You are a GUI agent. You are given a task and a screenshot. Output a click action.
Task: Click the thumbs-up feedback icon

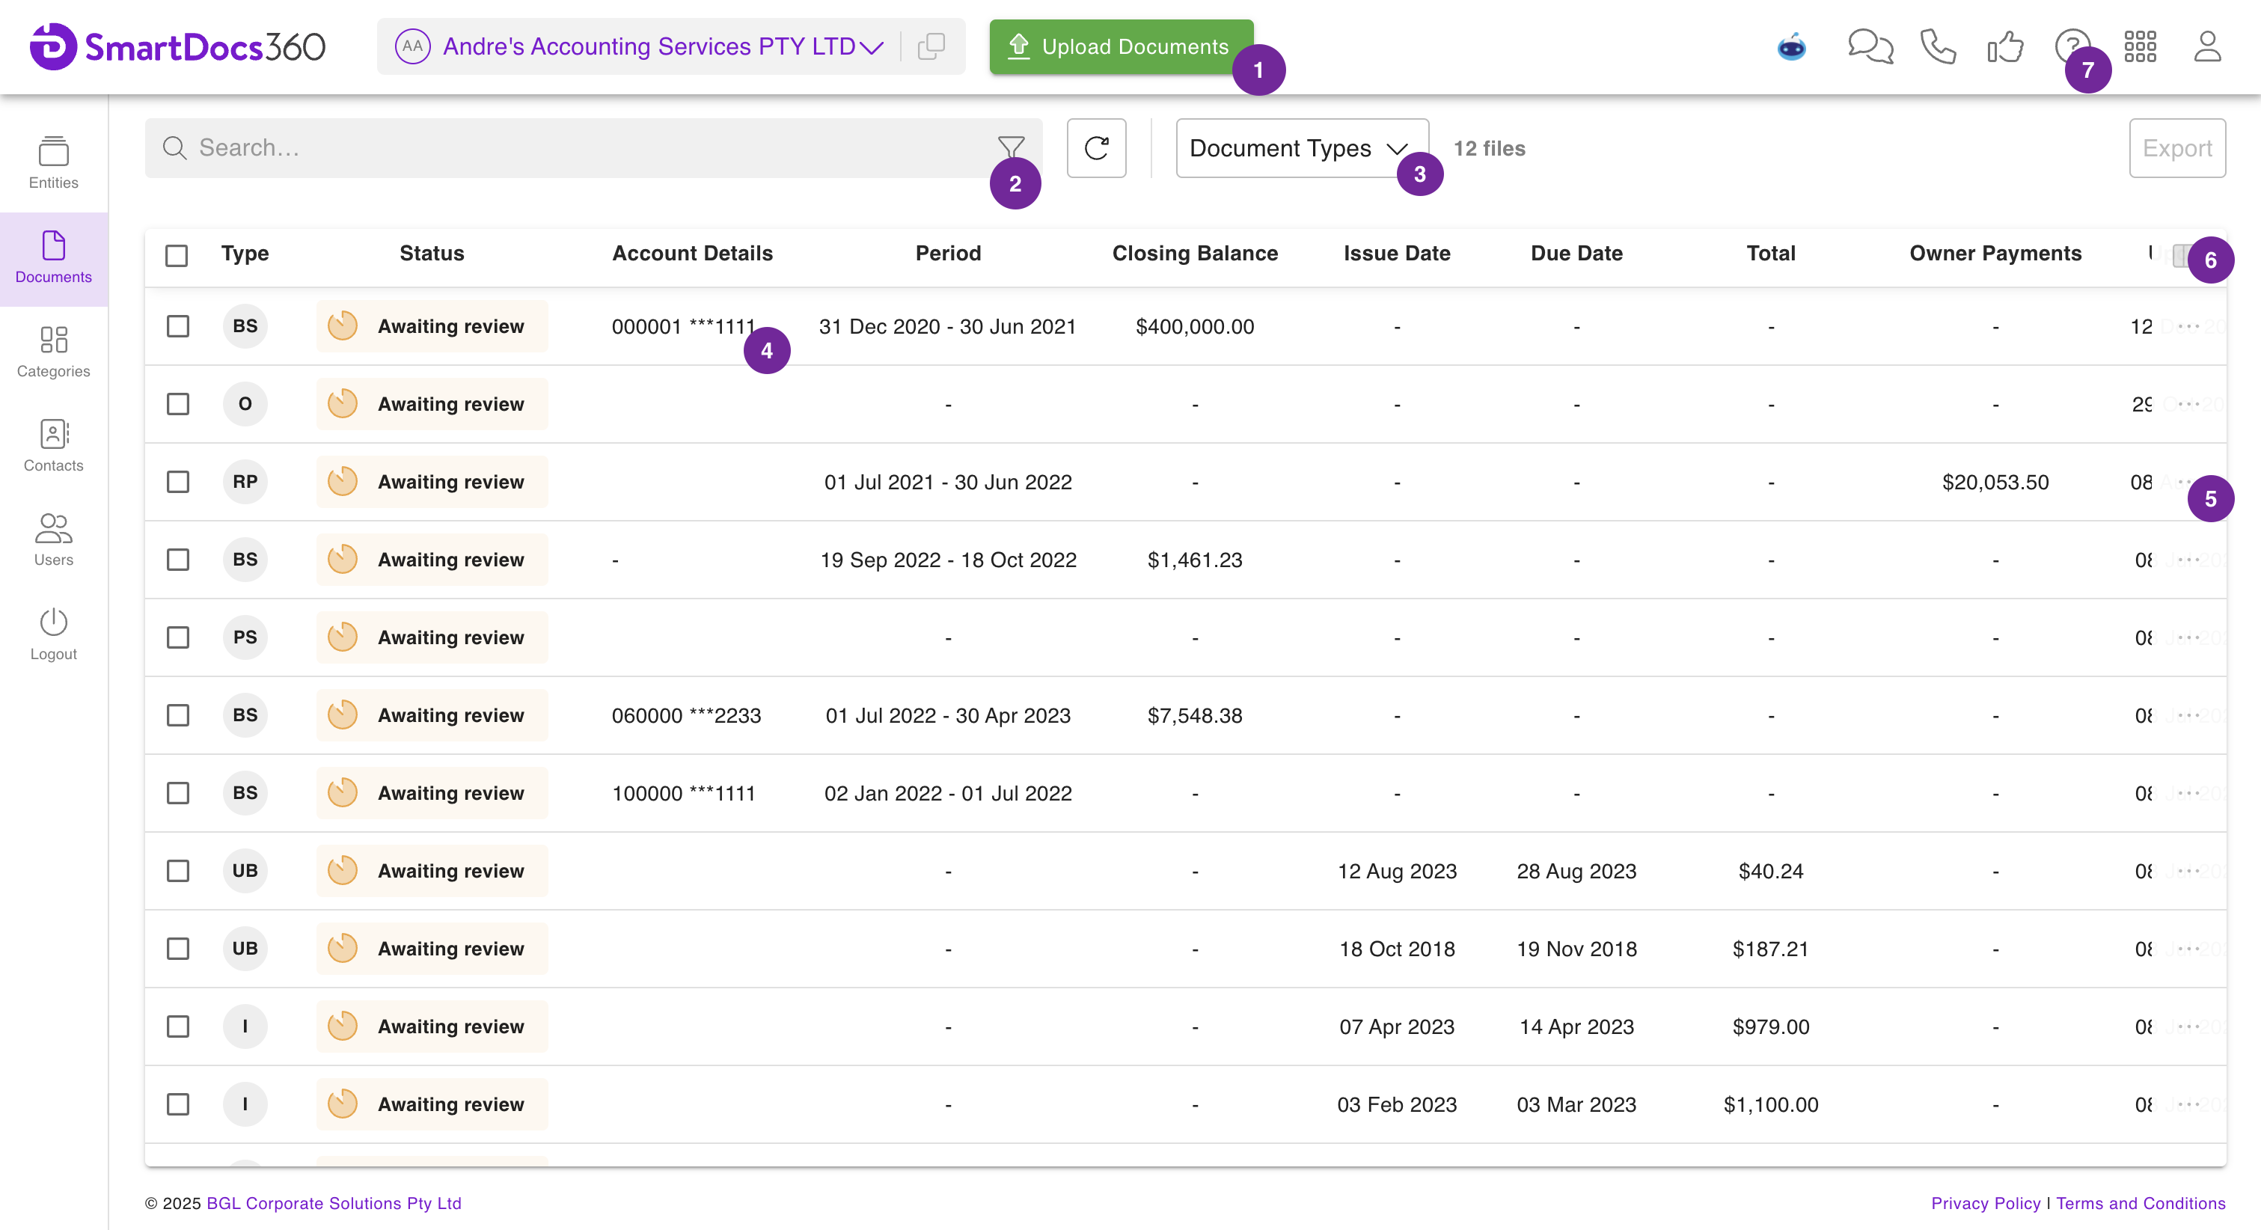(x=2004, y=46)
